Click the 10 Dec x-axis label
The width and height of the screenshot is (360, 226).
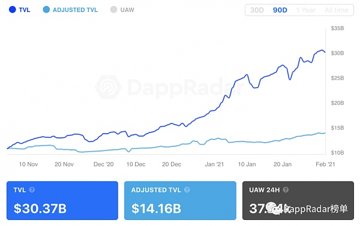(136, 164)
